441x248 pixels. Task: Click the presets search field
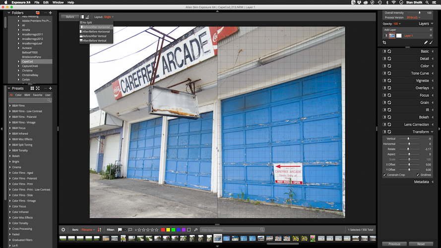(30, 100)
